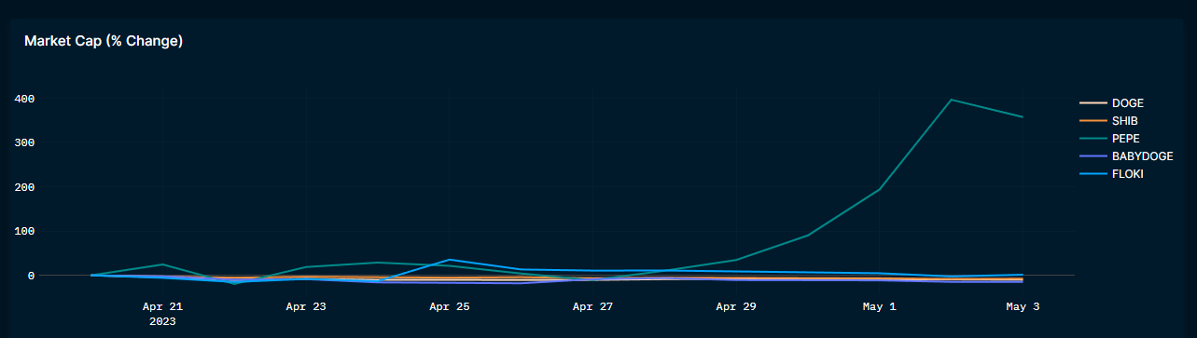Click the Apr 27 x-axis label
The width and height of the screenshot is (1197, 338).
click(593, 305)
